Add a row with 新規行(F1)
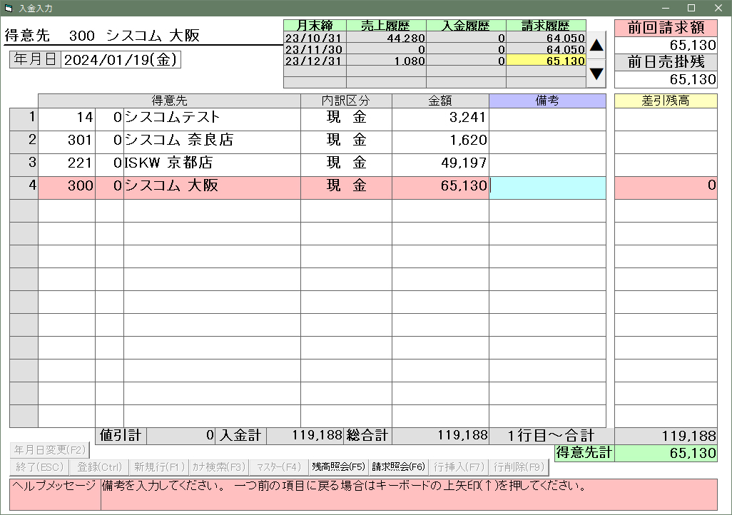732x515 pixels. [x=159, y=467]
